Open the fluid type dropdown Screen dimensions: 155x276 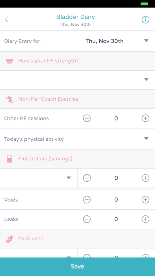pyautogui.click(x=39, y=178)
